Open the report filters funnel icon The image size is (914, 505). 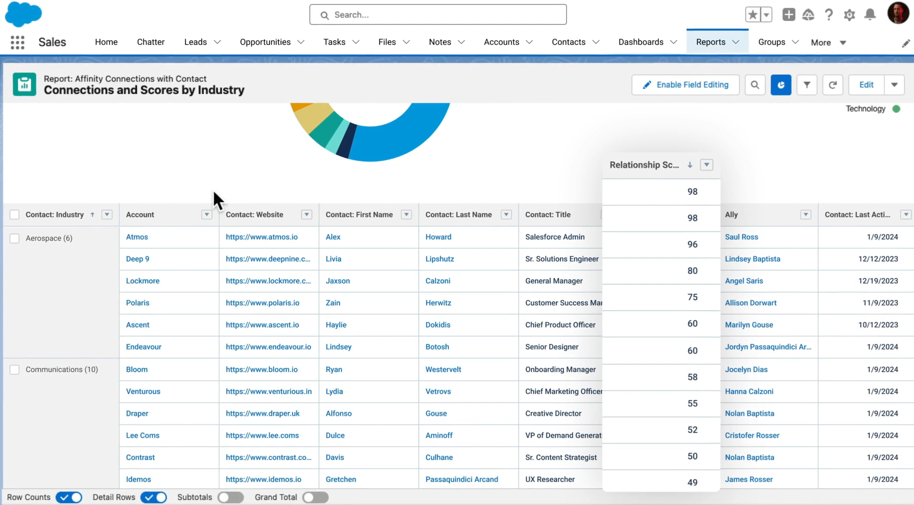(x=807, y=85)
